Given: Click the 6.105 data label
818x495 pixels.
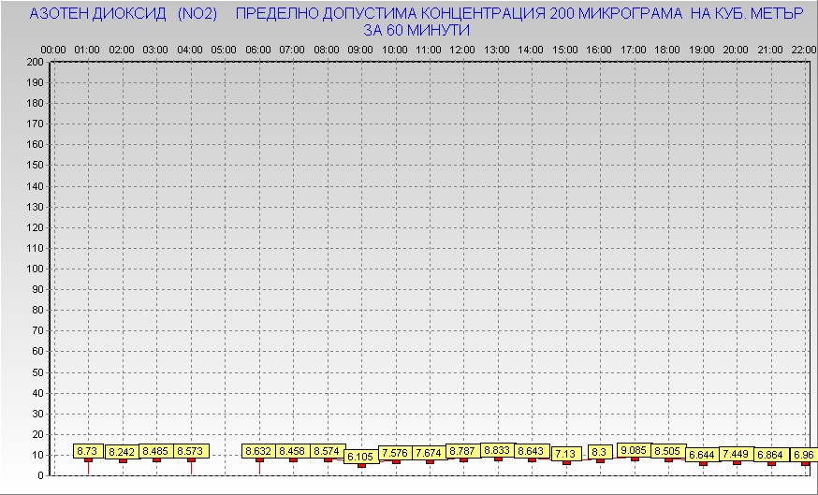Looking at the screenshot, I should coord(361,457).
